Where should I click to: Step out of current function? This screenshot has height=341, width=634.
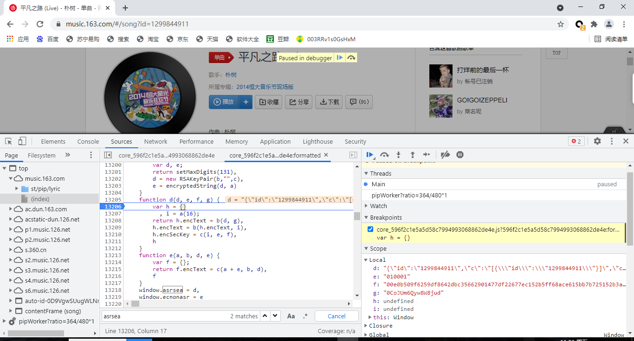click(x=413, y=155)
